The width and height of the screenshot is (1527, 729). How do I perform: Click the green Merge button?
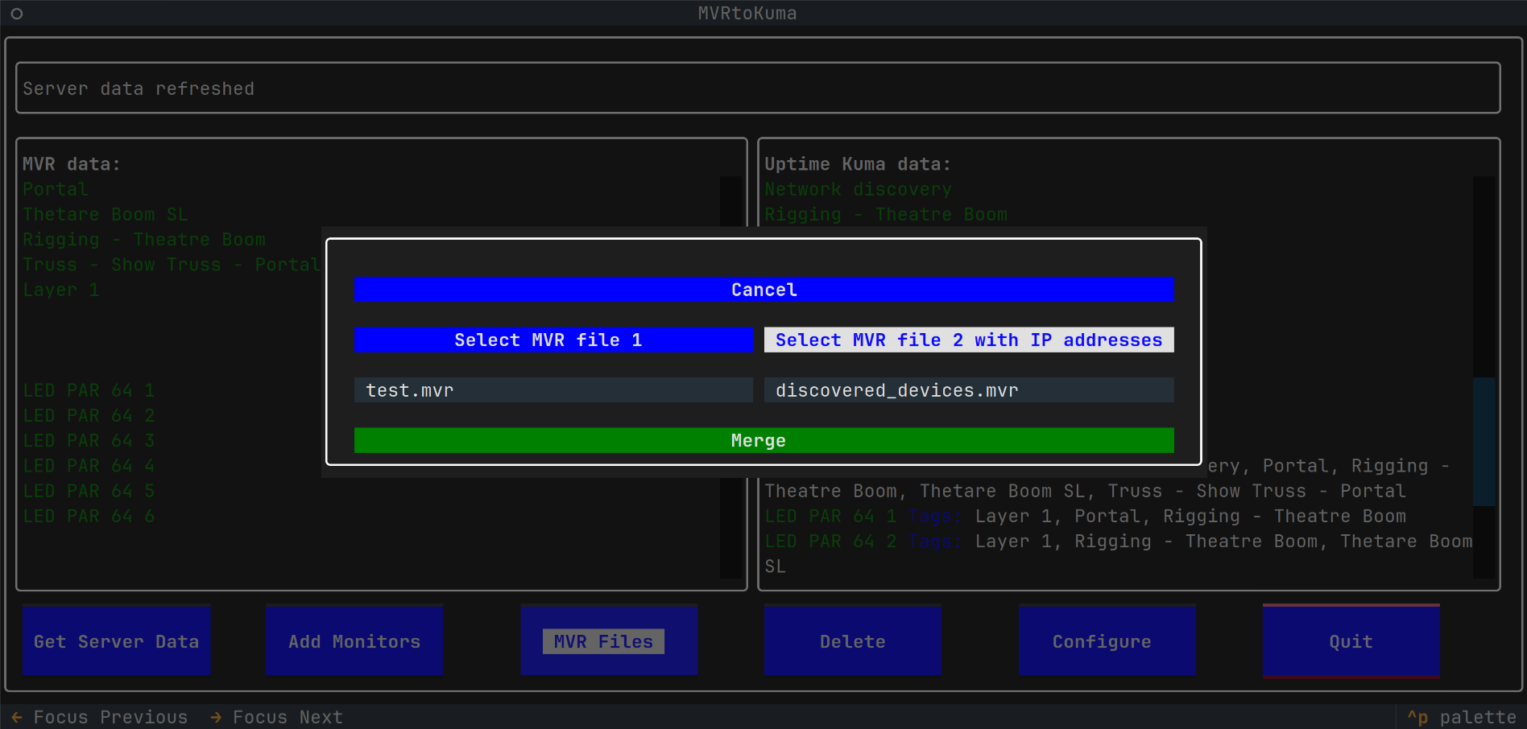(763, 440)
